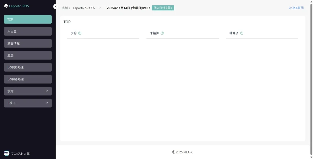Click the Leporto POS logo icon

pyautogui.click(x=6, y=6)
